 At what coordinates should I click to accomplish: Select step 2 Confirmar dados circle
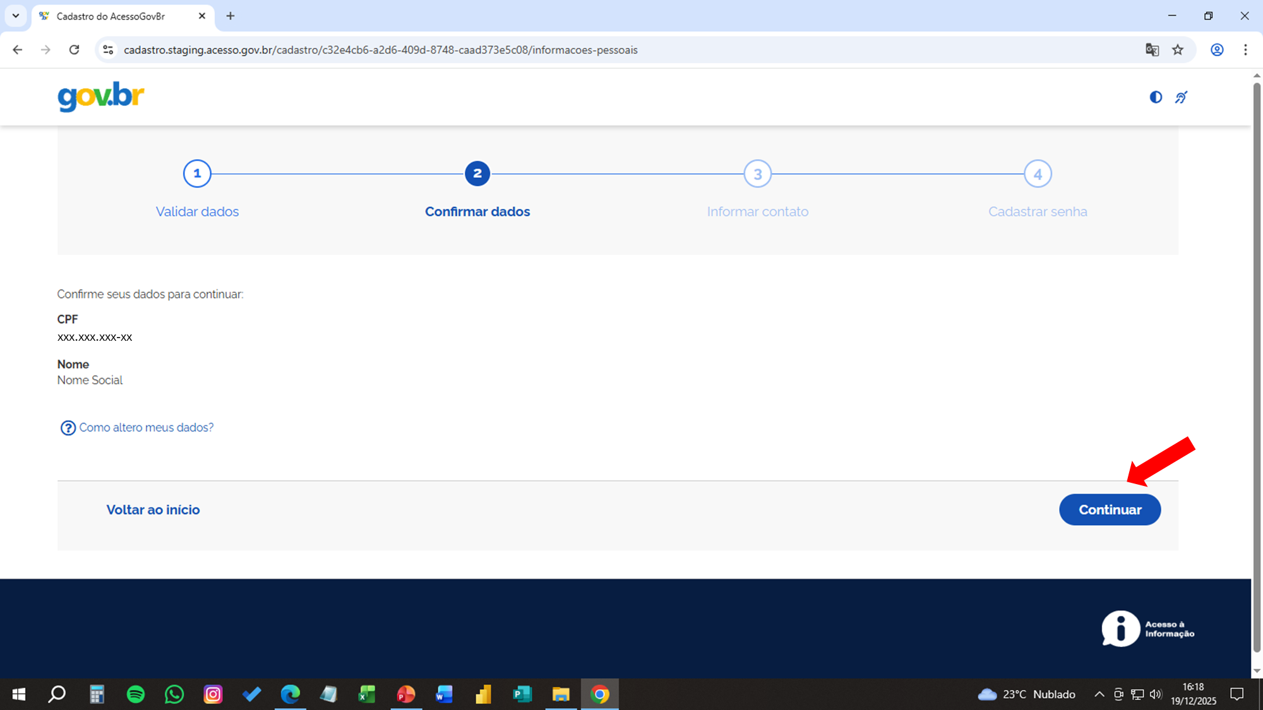point(477,174)
